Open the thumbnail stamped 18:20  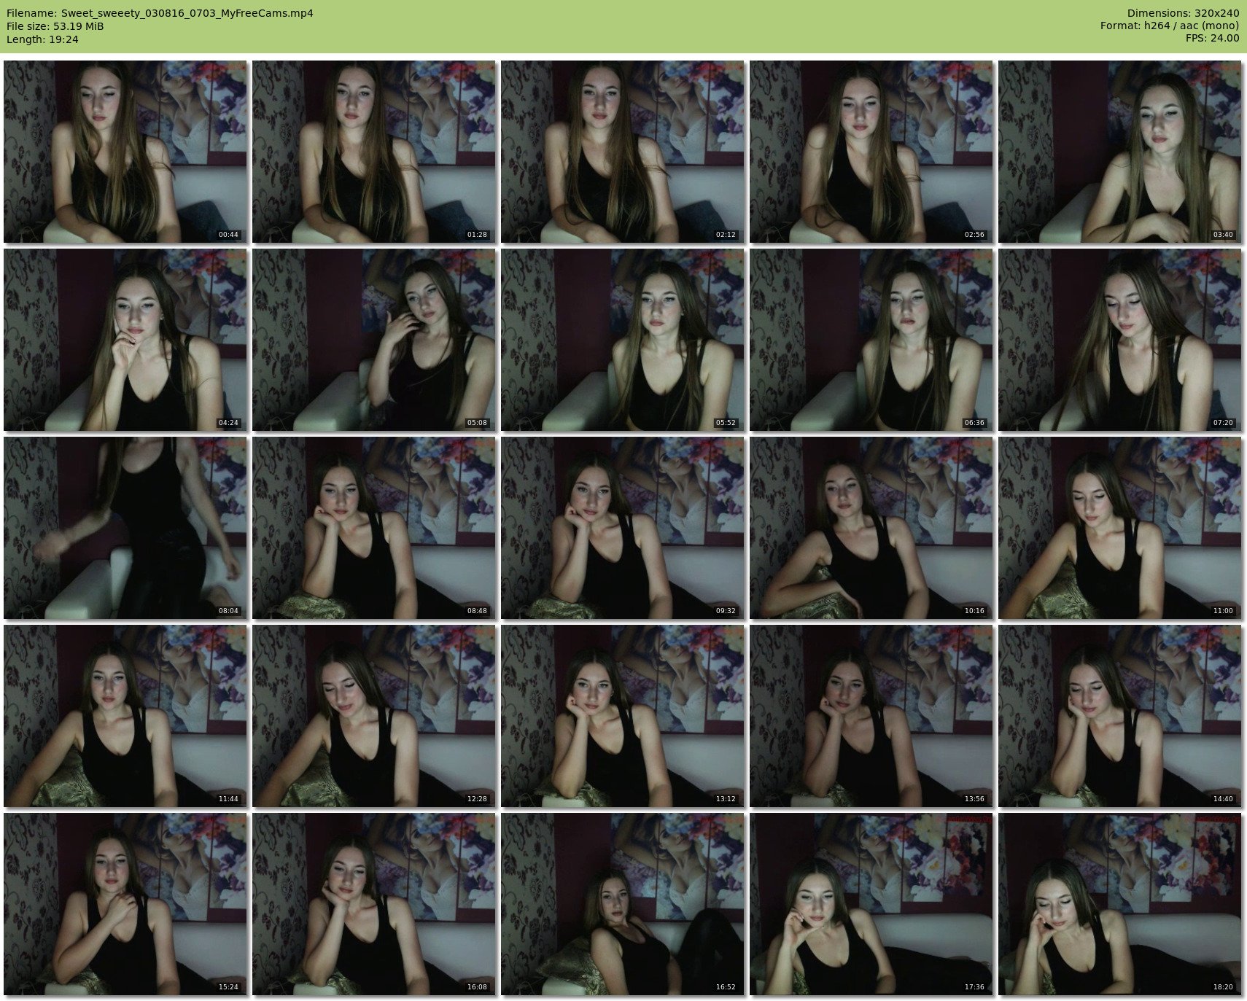tap(1120, 904)
